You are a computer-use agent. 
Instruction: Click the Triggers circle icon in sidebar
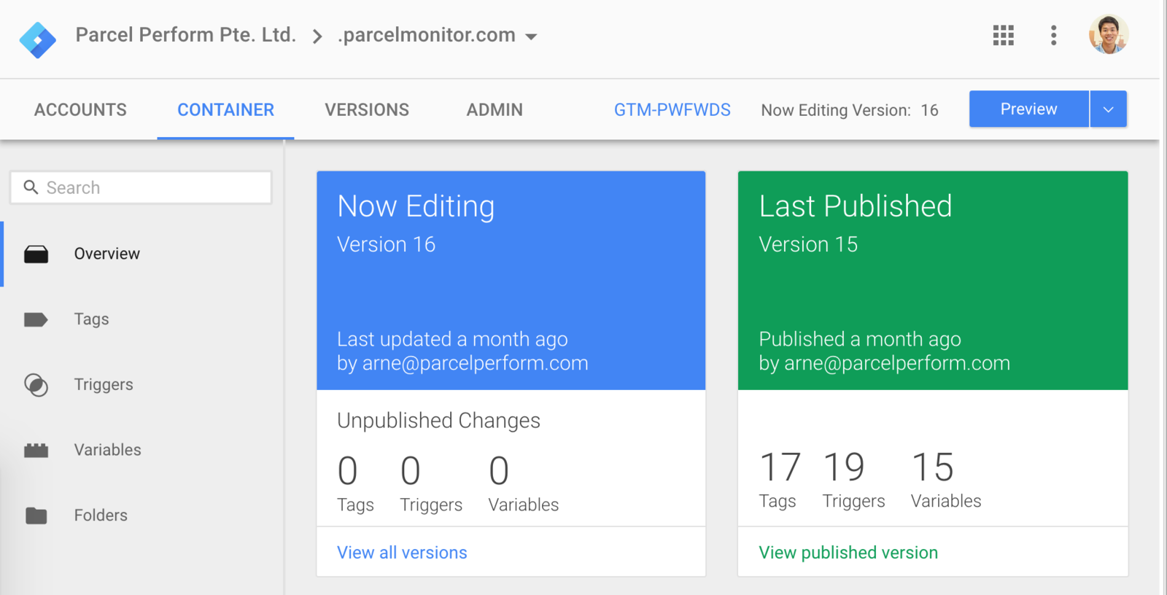[36, 384]
